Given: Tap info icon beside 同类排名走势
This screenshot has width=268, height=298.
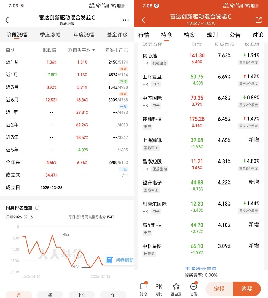Looking at the screenshot, I should [x=37, y=208].
